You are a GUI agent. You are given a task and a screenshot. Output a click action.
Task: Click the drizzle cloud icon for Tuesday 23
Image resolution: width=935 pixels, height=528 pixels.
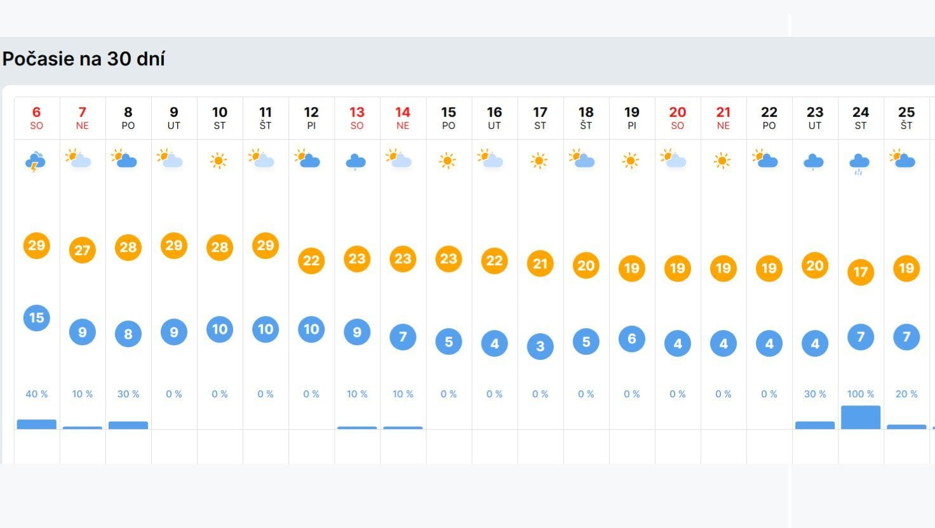tap(814, 162)
